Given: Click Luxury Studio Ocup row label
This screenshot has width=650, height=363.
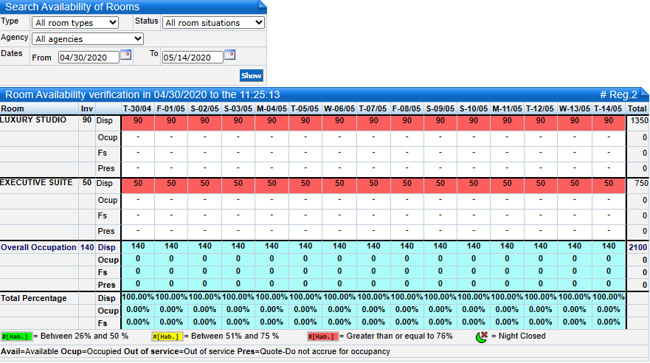Looking at the screenshot, I should 108,137.
